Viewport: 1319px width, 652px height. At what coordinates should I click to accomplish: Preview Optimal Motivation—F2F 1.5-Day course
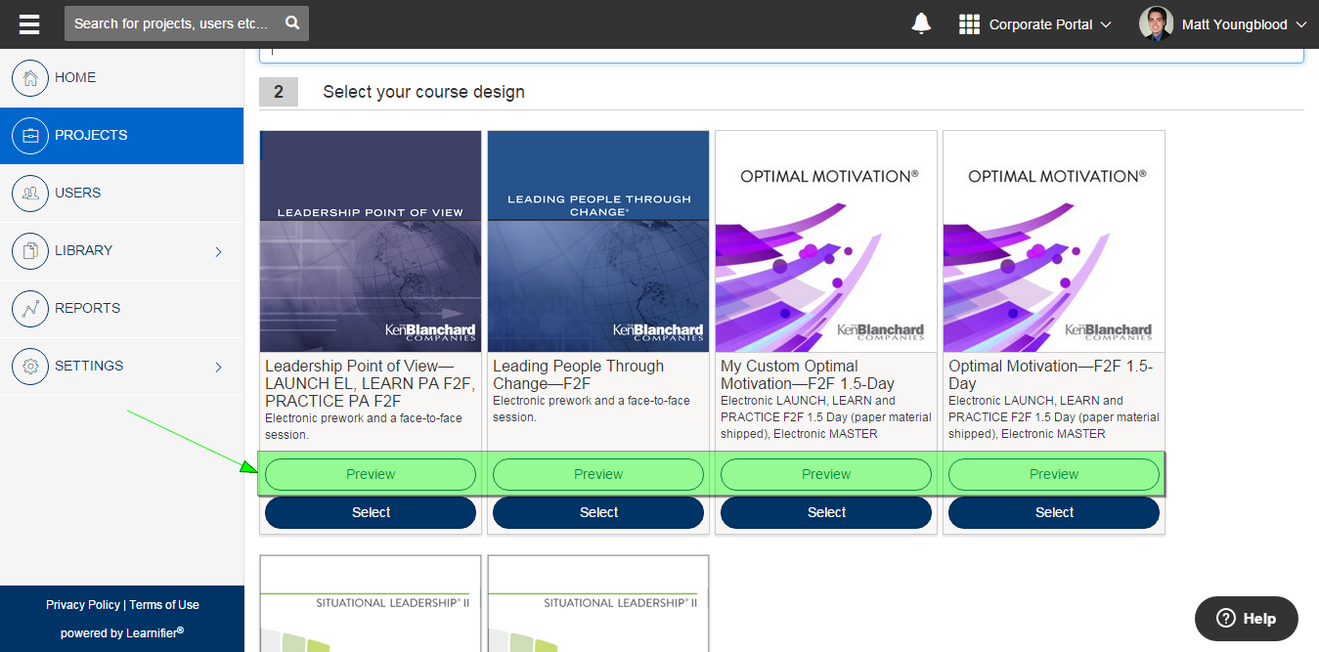coord(1054,474)
